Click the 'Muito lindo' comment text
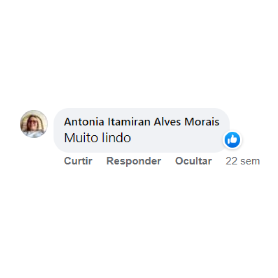 coord(97,138)
